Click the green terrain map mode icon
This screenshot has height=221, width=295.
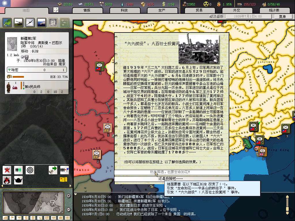7,22
